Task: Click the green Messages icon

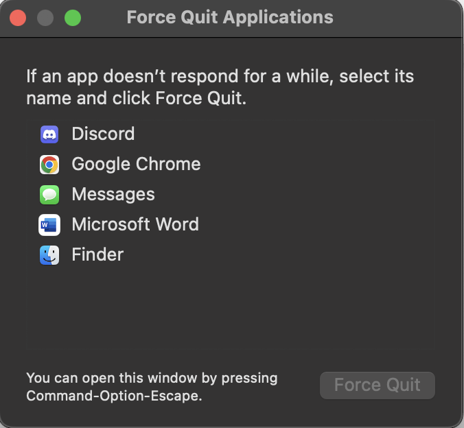Action: (49, 195)
